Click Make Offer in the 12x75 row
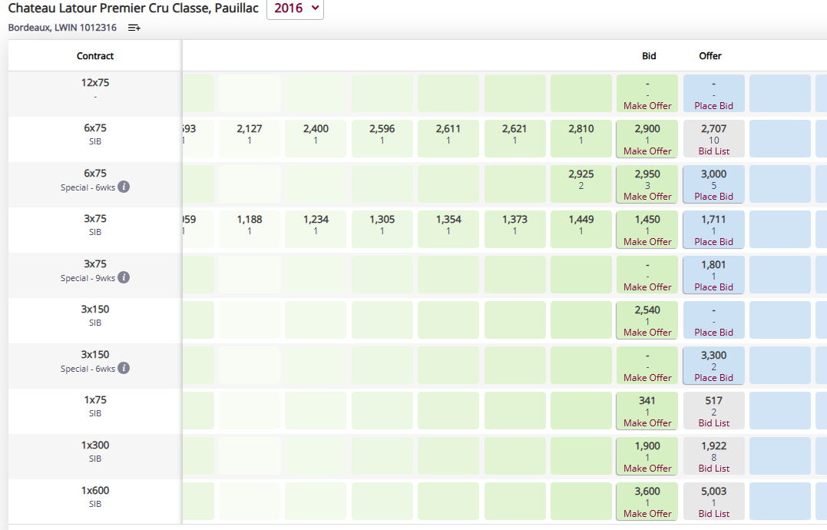 coord(647,106)
